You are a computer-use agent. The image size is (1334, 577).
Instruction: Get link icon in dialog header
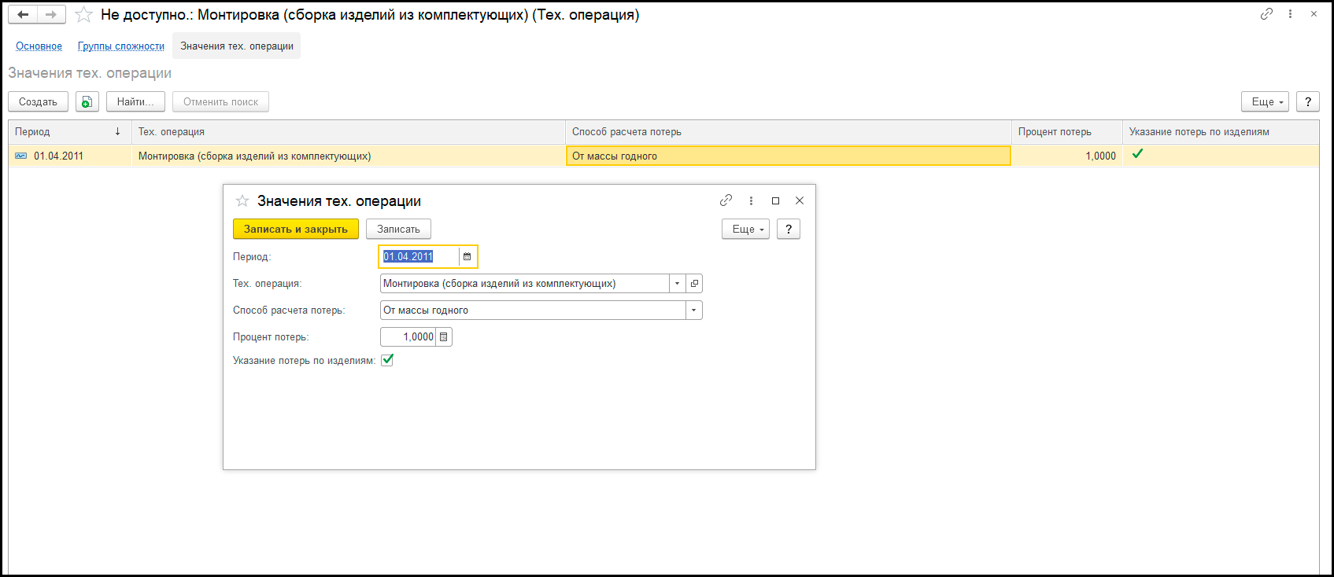click(726, 200)
